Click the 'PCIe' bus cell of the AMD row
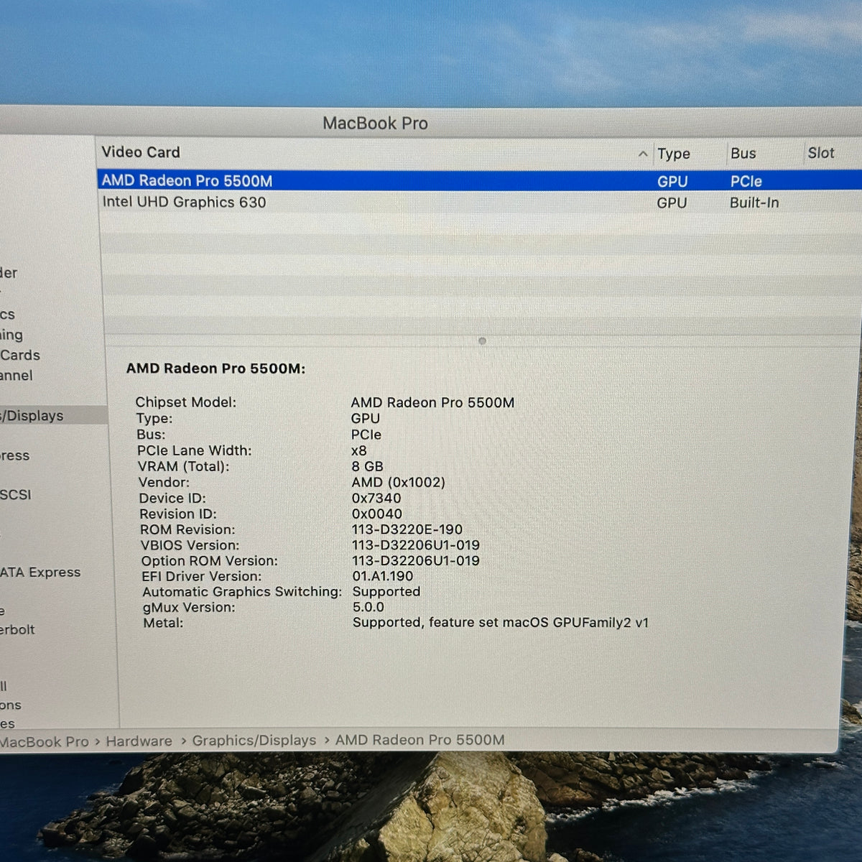 (746, 182)
